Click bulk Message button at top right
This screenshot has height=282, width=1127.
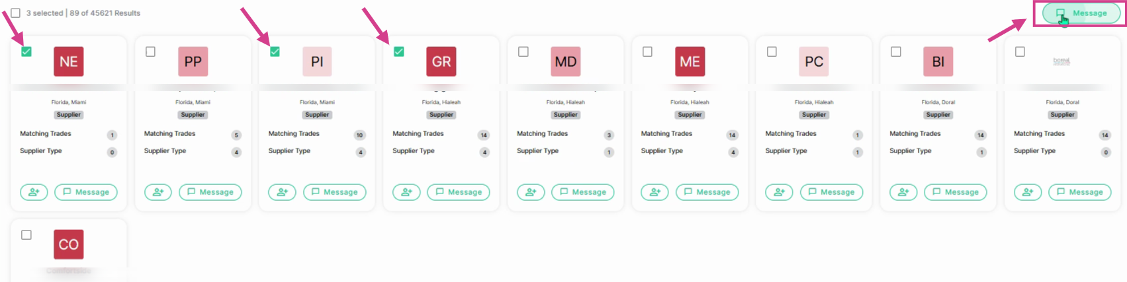point(1081,13)
